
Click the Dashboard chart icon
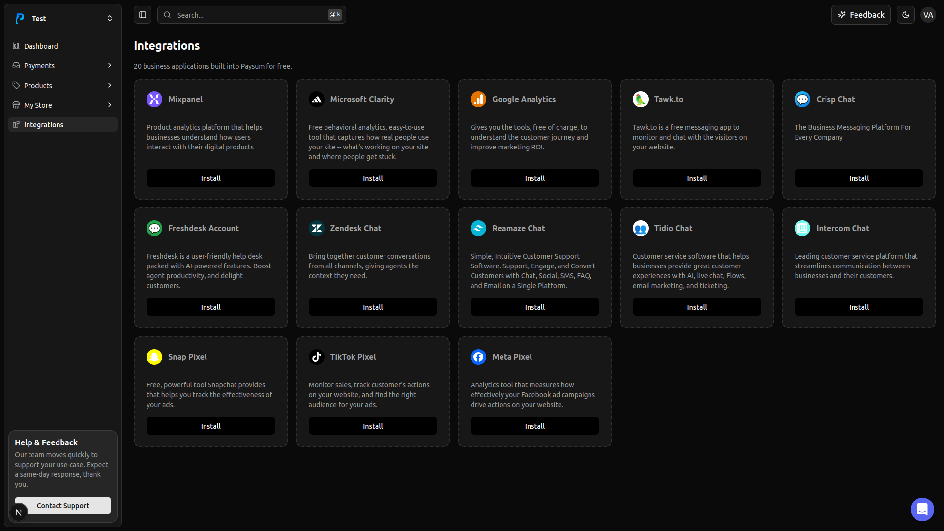coord(16,46)
